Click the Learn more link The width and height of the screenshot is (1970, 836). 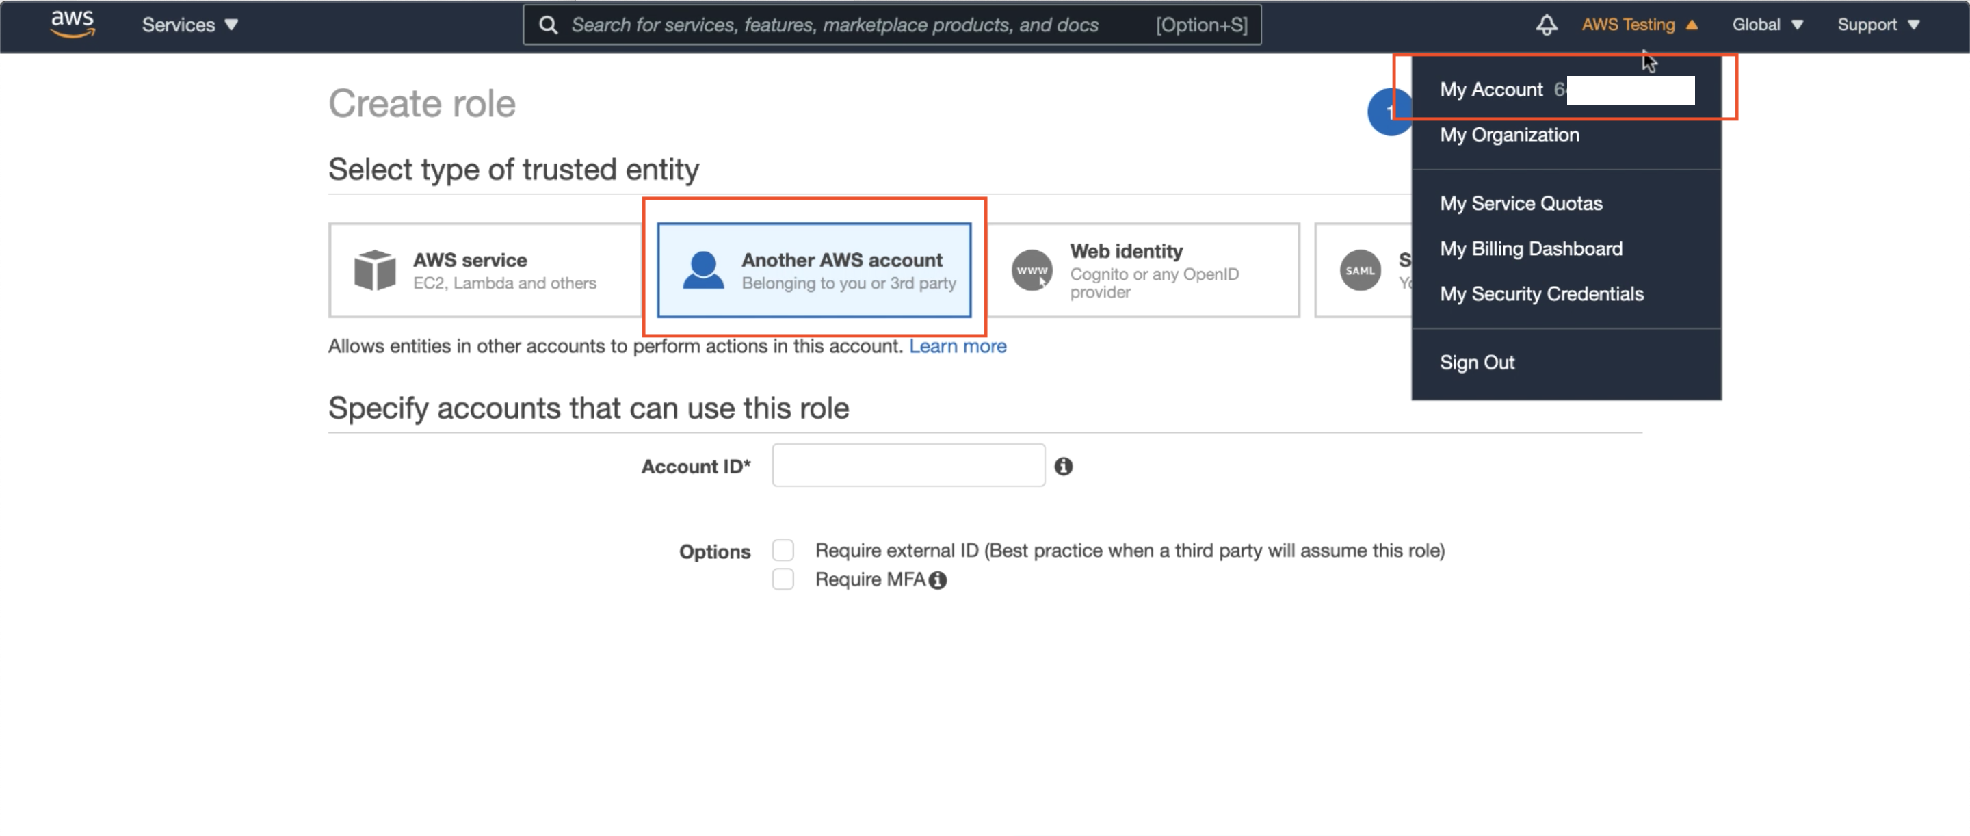[957, 345]
